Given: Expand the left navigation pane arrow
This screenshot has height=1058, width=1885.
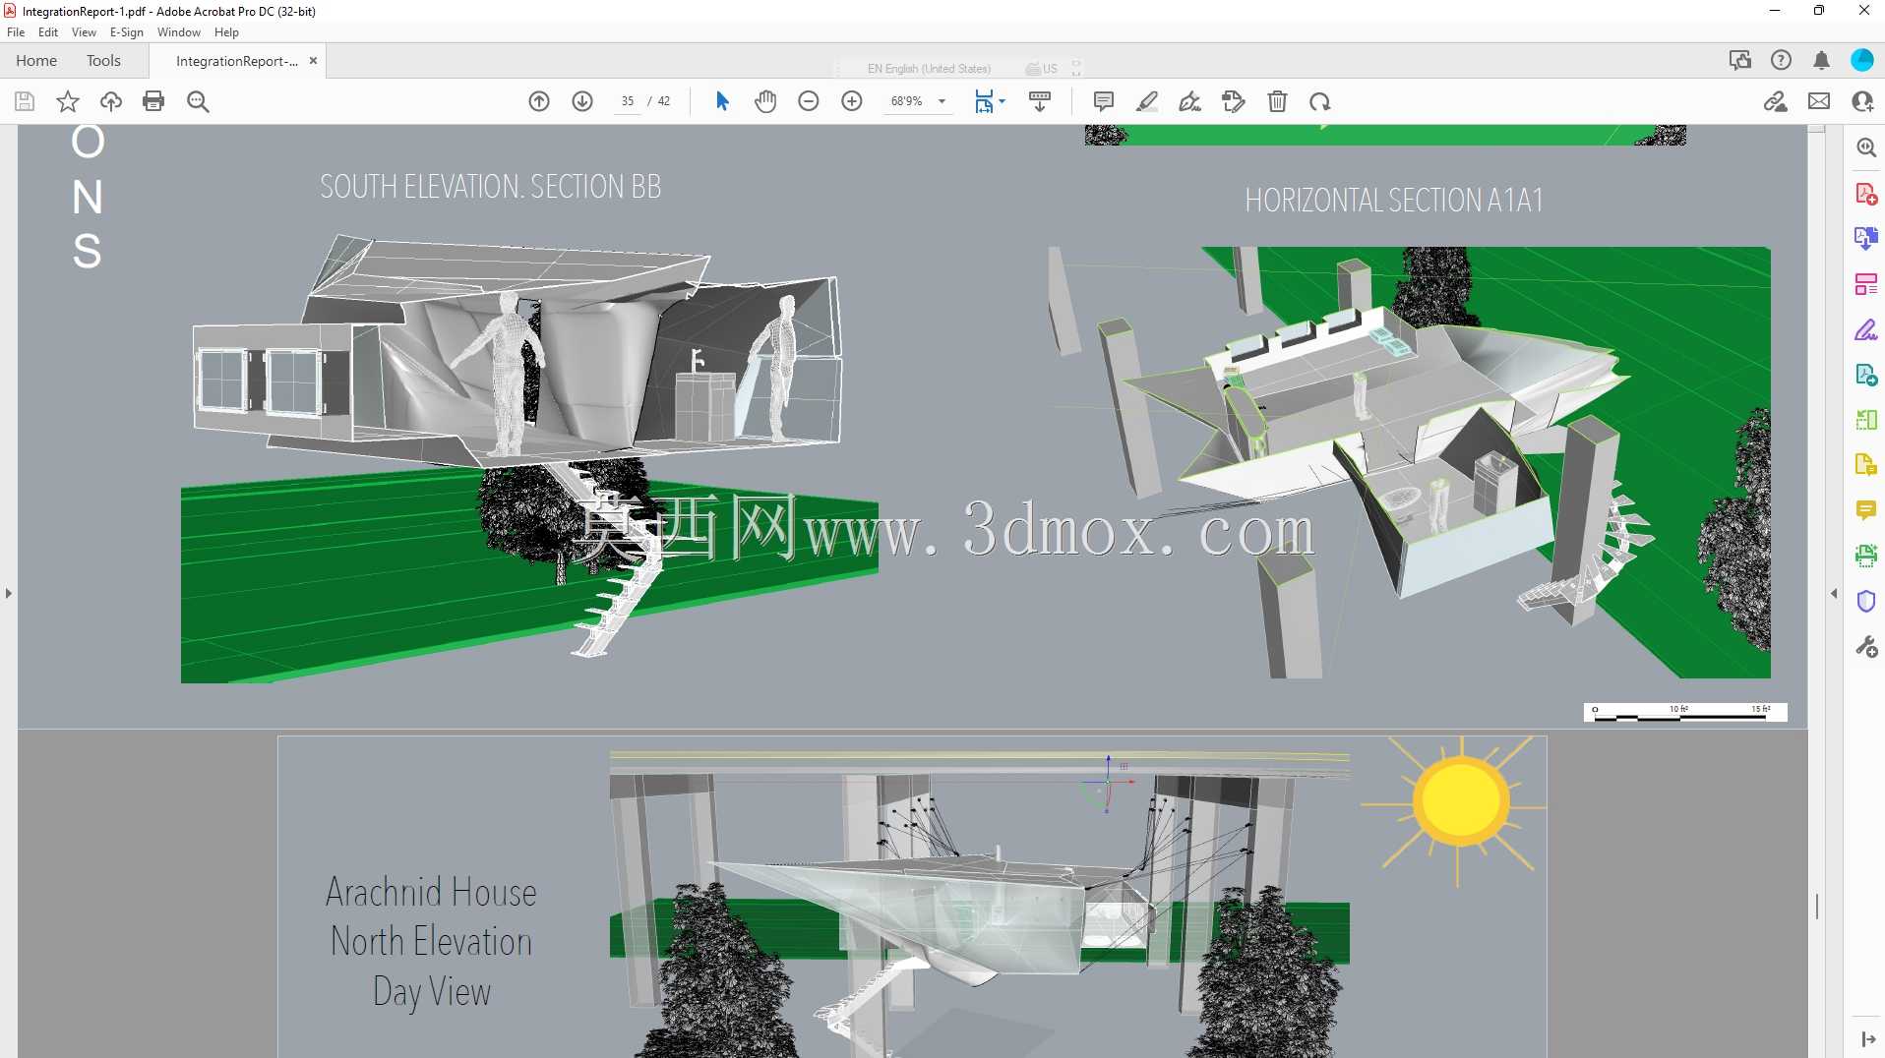Looking at the screenshot, I should click(x=8, y=593).
